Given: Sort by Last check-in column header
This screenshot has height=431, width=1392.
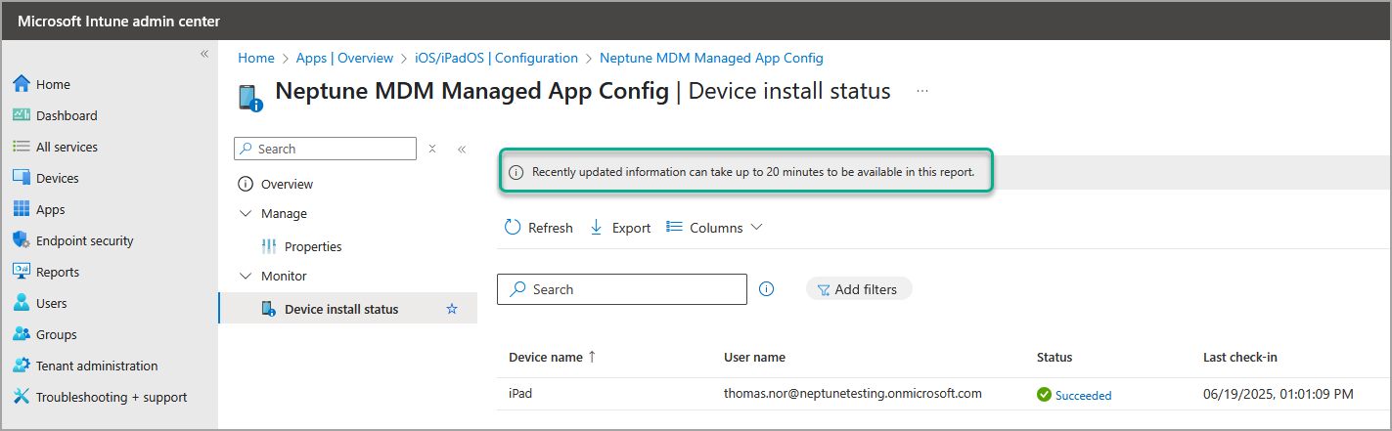Looking at the screenshot, I should 1240,357.
